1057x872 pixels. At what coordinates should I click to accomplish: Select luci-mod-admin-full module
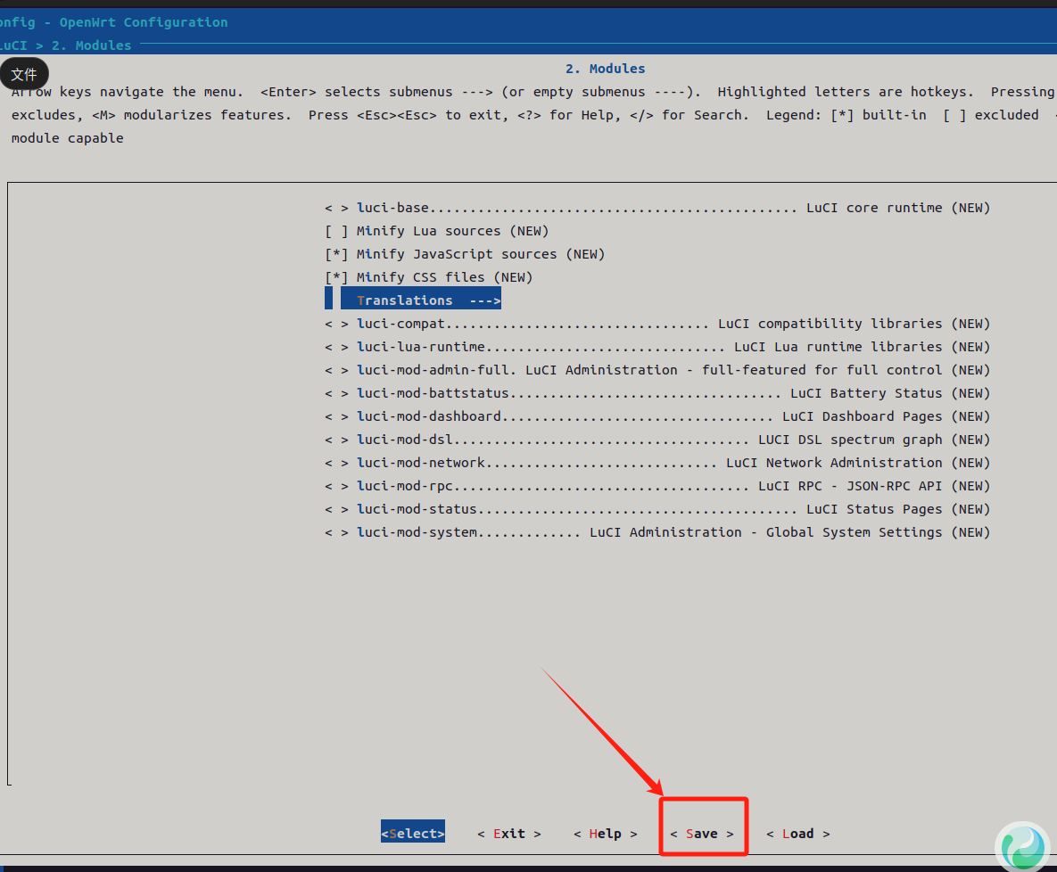[x=657, y=370]
